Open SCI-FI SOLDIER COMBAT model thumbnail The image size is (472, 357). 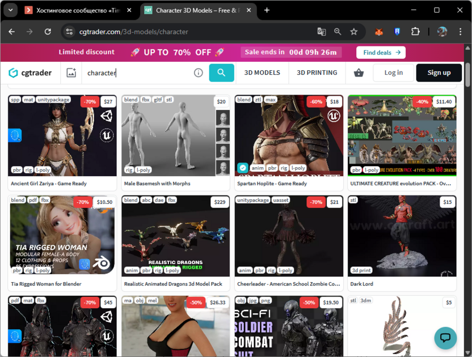pos(289,326)
